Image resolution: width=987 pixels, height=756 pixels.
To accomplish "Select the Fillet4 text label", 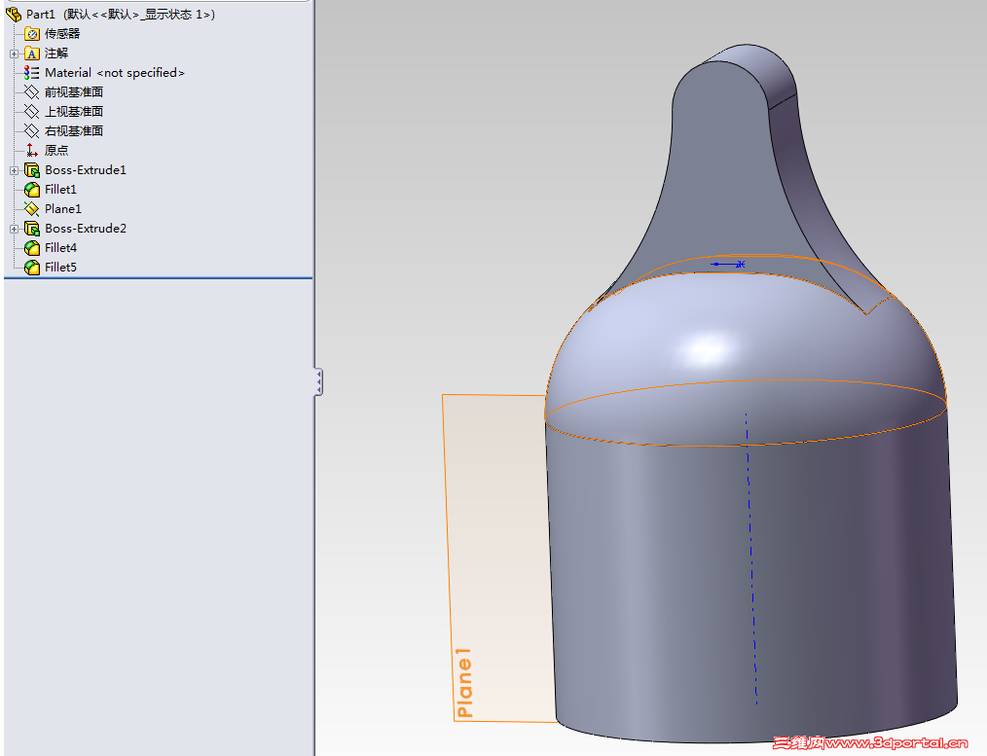I will point(60,248).
